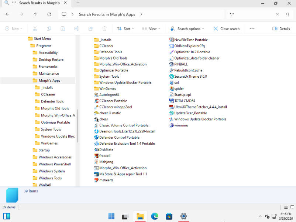Click the Delete trash icon
The width and height of the screenshot is (296, 222).
point(104,28)
